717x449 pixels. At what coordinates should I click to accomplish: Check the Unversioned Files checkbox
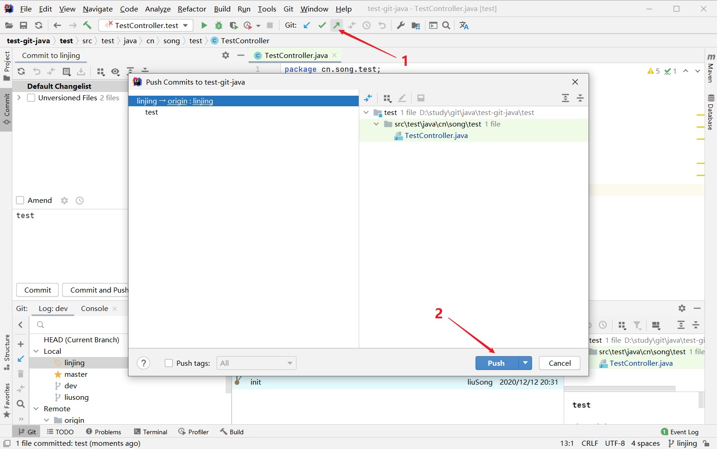pos(31,98)
